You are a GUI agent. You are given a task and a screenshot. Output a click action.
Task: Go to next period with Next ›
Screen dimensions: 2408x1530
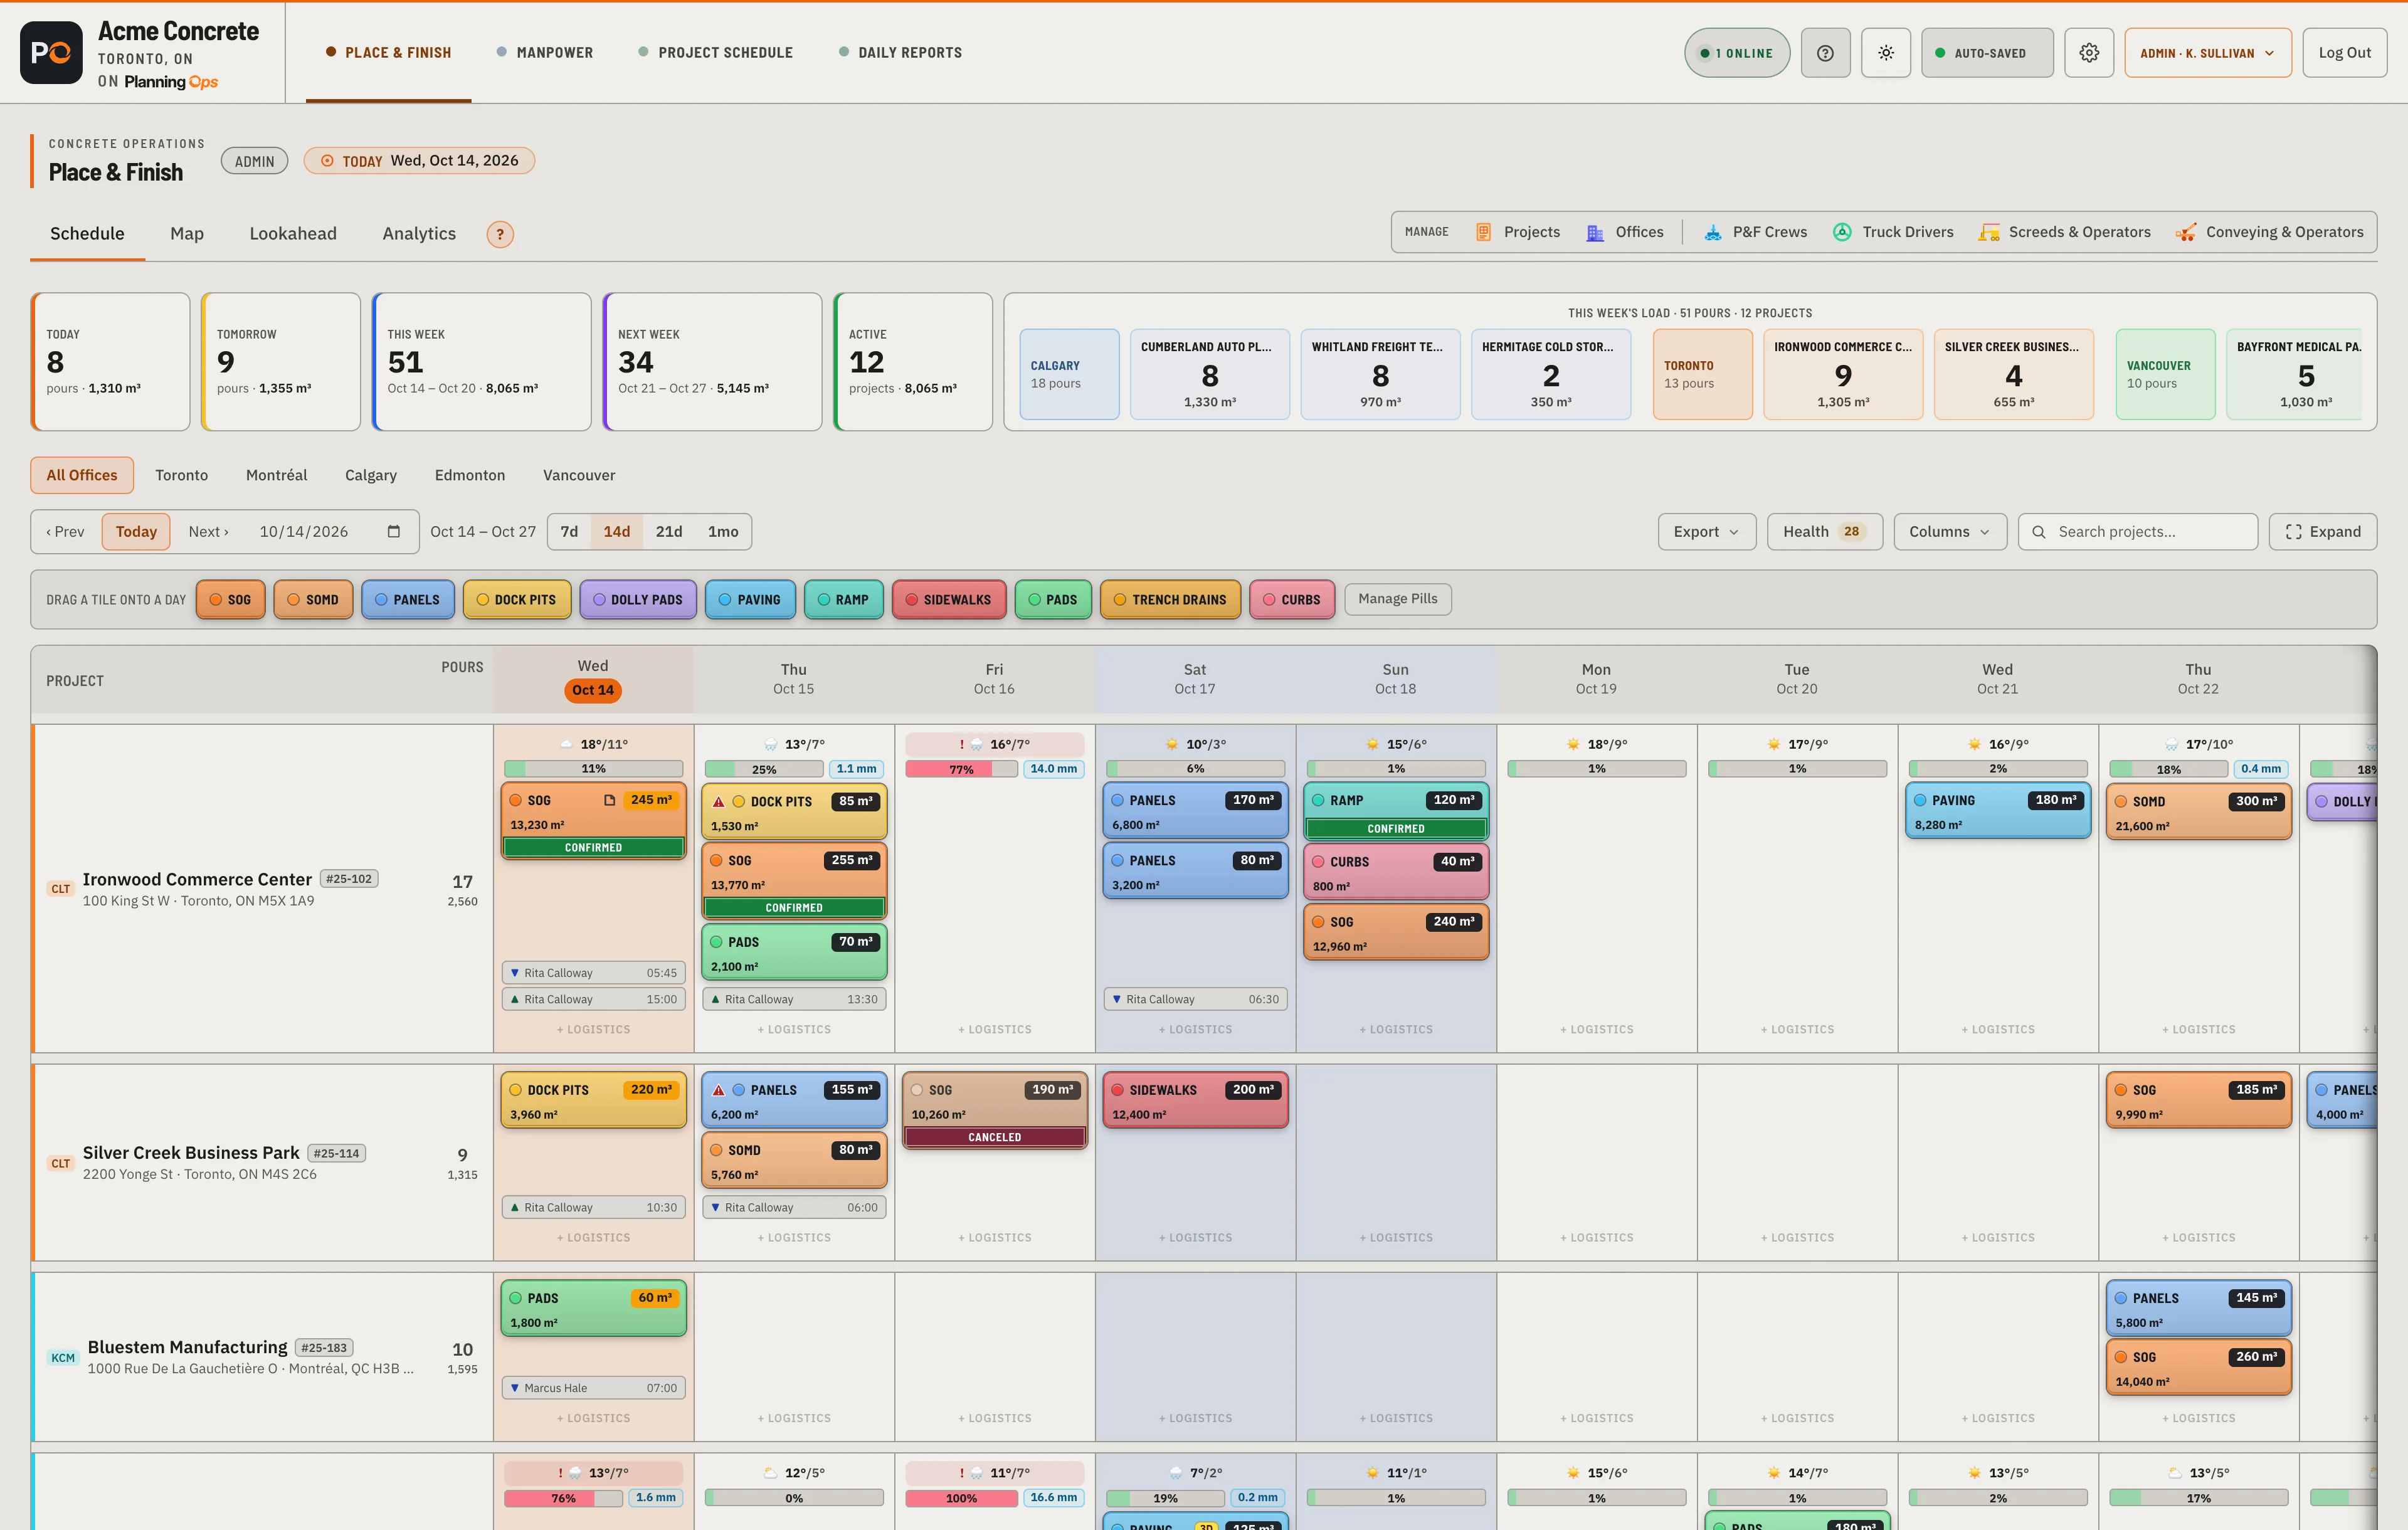208,531
